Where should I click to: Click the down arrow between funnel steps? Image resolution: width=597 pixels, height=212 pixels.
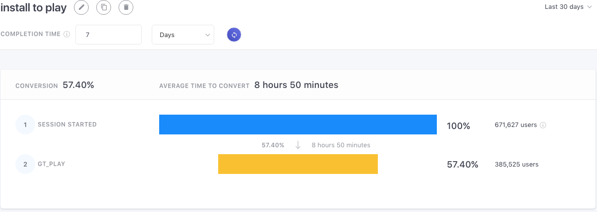click(298, 145)
